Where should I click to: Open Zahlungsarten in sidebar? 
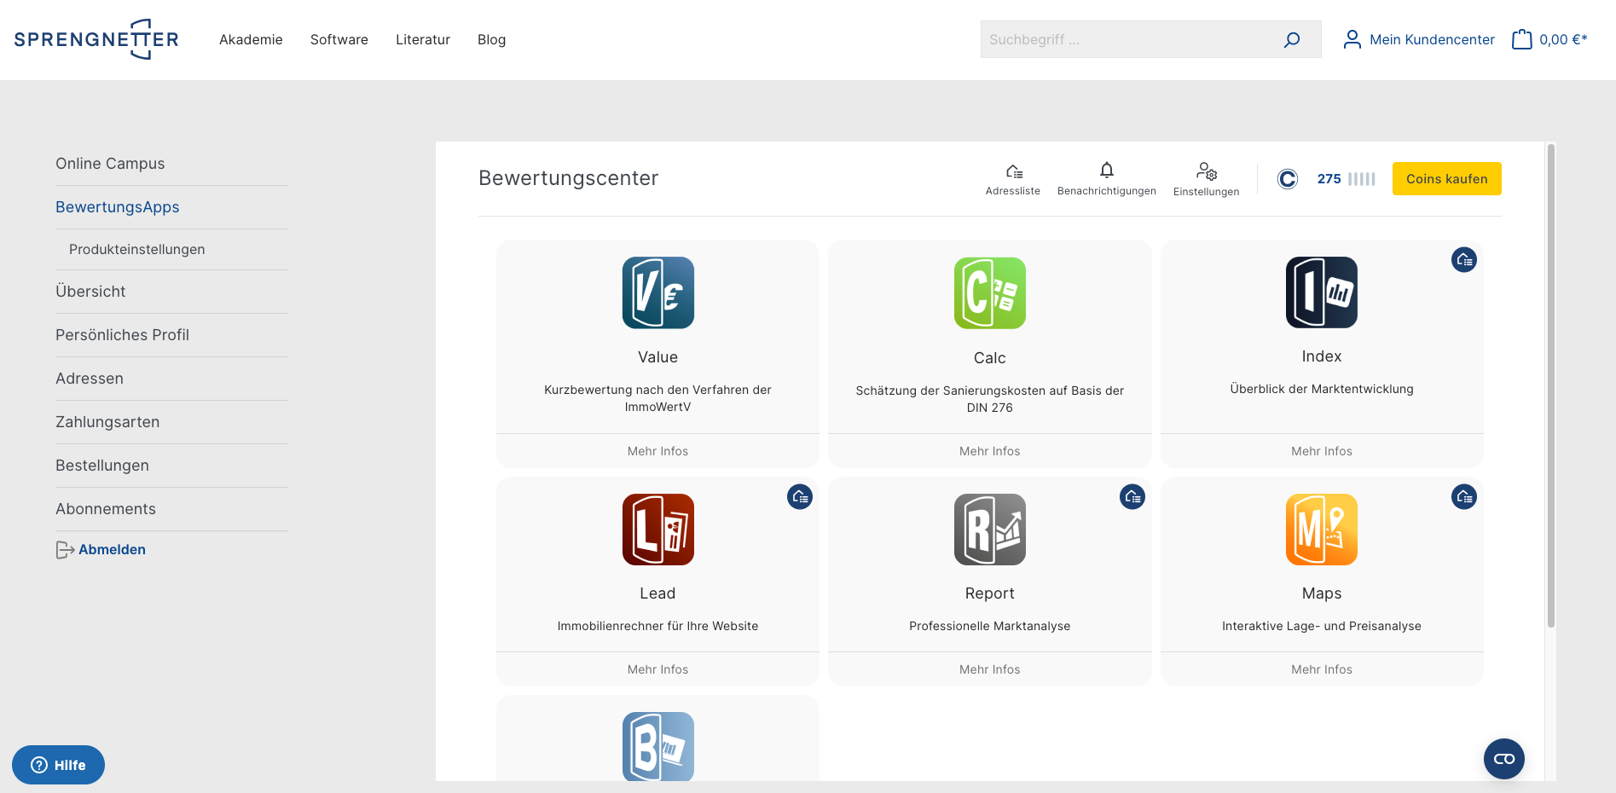(x=171, y=422)
